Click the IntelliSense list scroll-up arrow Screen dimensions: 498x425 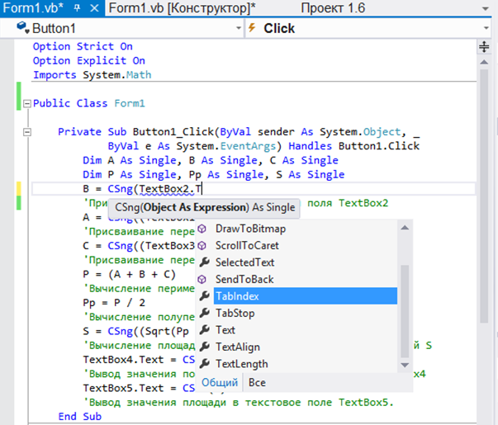click(x=405, y=228)
